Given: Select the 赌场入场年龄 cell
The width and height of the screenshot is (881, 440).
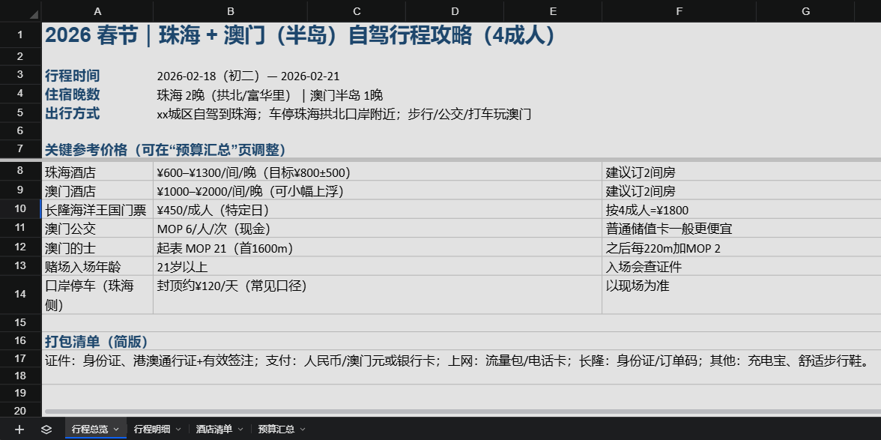Looking at the screenshot, I should tap(97, 266).
